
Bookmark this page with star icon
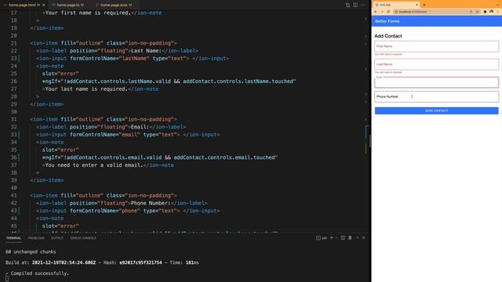tap(477, 12)
